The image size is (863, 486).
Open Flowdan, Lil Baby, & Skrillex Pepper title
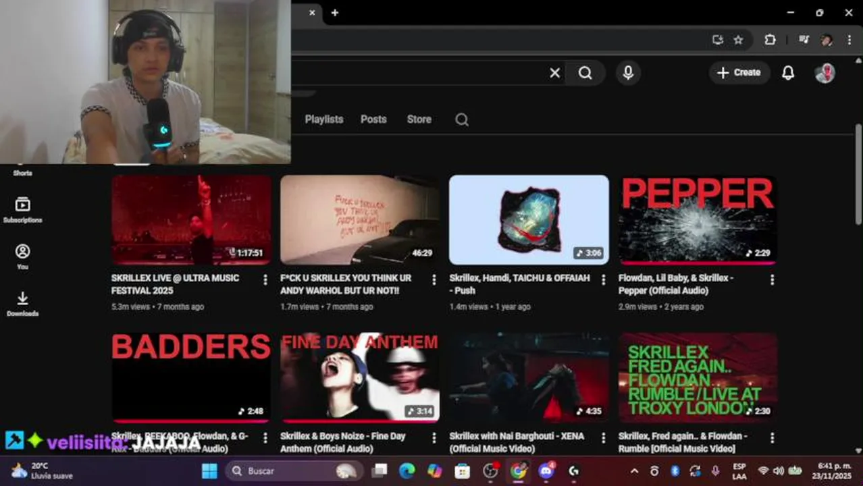tap(676, 284)
